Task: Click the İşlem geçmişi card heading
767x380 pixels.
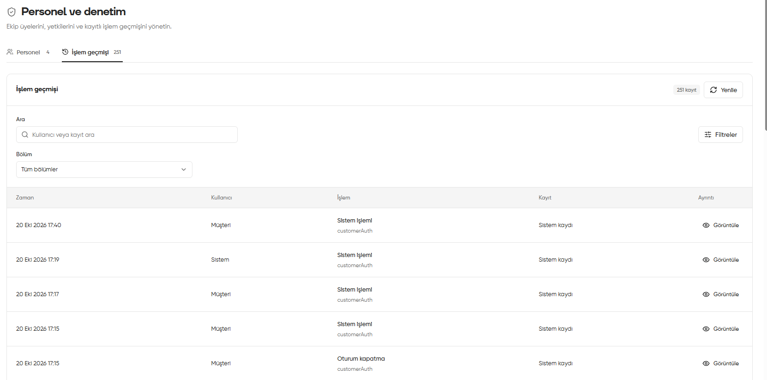Action: tap(37, 89)
